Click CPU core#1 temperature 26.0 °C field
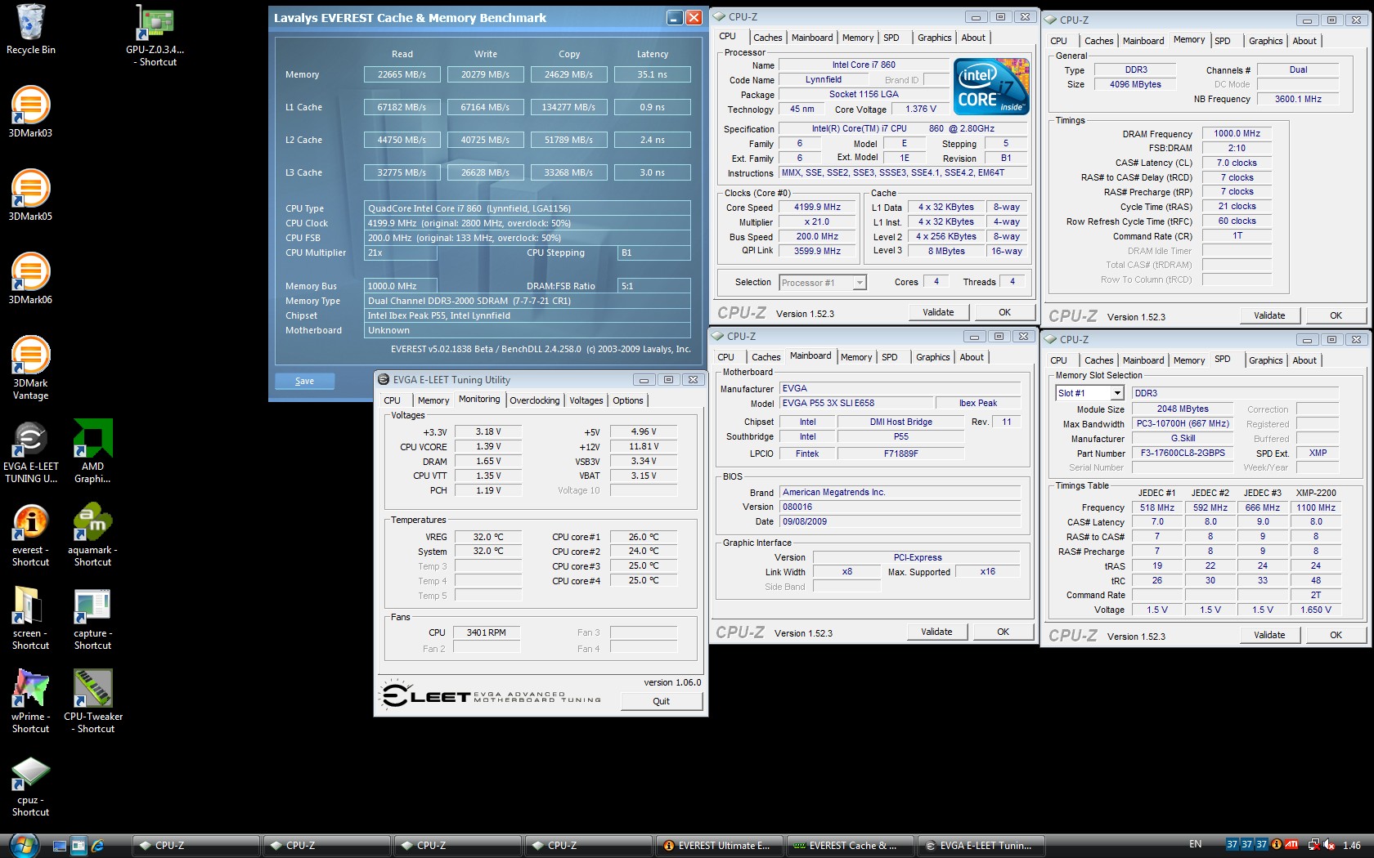Viewport: 1374px width, 858px height. pos(643,537)
